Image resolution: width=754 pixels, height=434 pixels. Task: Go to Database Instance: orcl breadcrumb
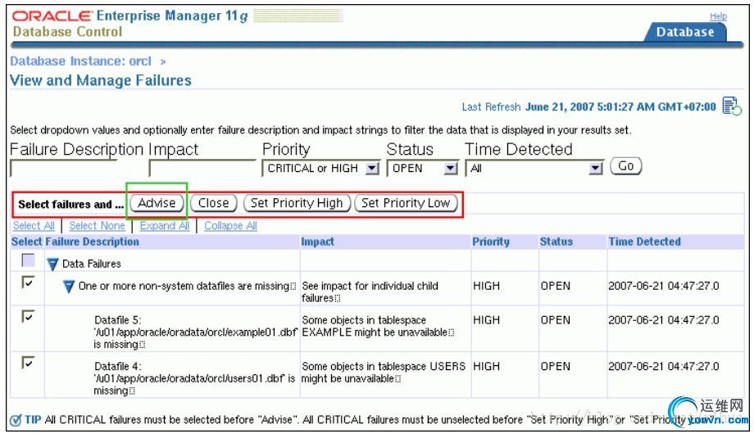coord(81,61)
